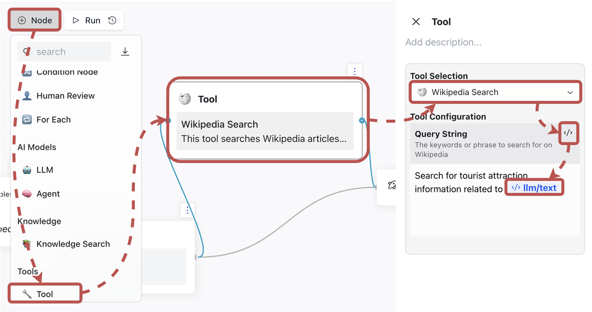Choose Agent from AI Models
The image size is (592, 312).
click(x=48, y=194)
